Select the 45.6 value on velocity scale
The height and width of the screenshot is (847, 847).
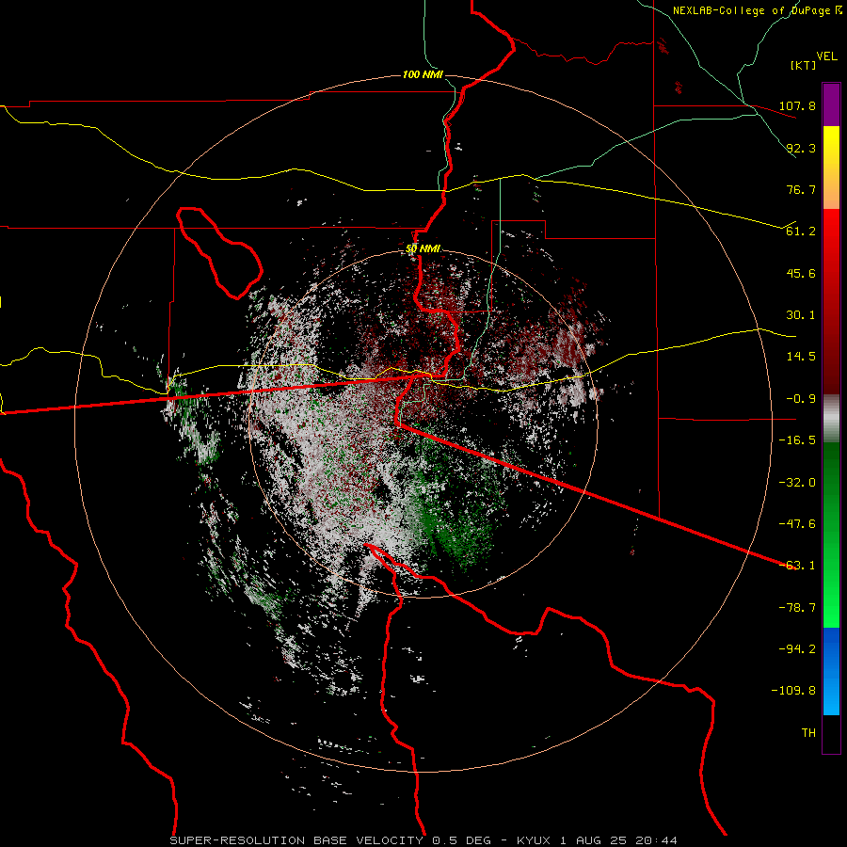click(x=801, y=273)
